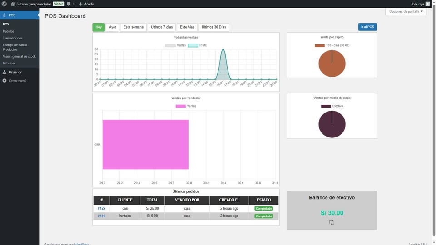The image size is (436, 245).
Task: Click the Completado badge for order #119
Action: coord(263,216)
